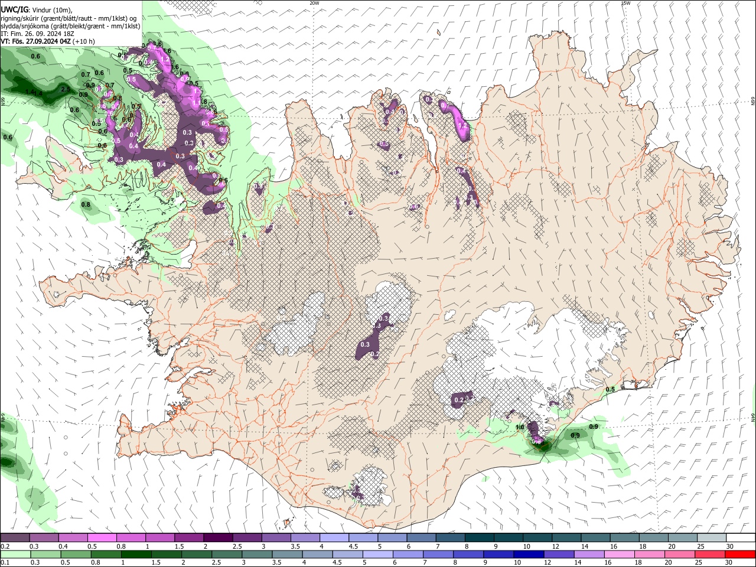This screenshot has height=567, width=756.
Task: Pick the darkest purple swatch at 2 in upper legend
Action: [217, 537]
